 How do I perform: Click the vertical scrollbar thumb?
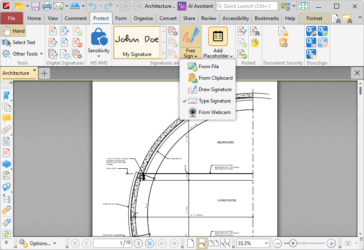pos(360,90)
